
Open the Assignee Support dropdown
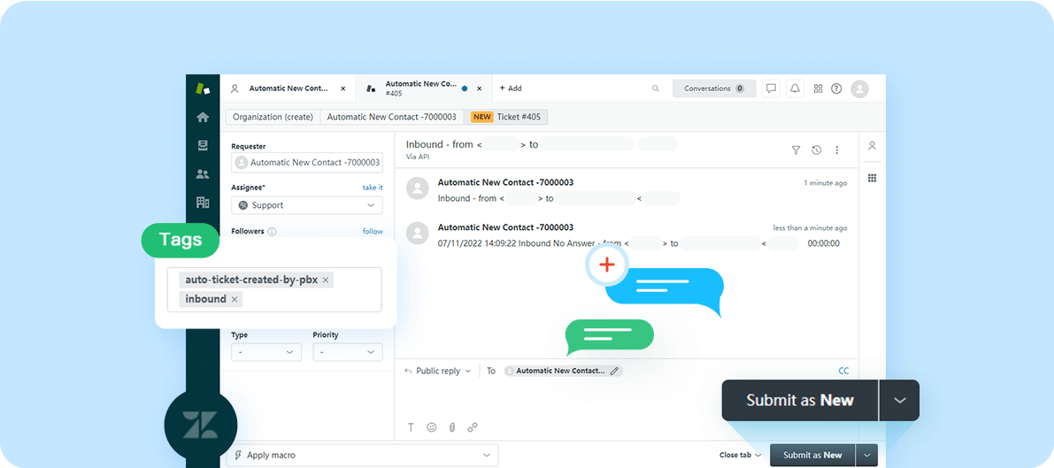(x=307, y=205)
